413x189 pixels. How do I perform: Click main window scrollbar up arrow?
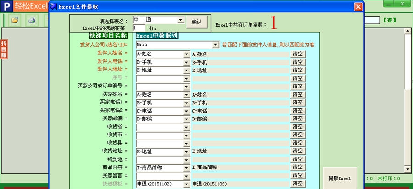coord(407,31)
